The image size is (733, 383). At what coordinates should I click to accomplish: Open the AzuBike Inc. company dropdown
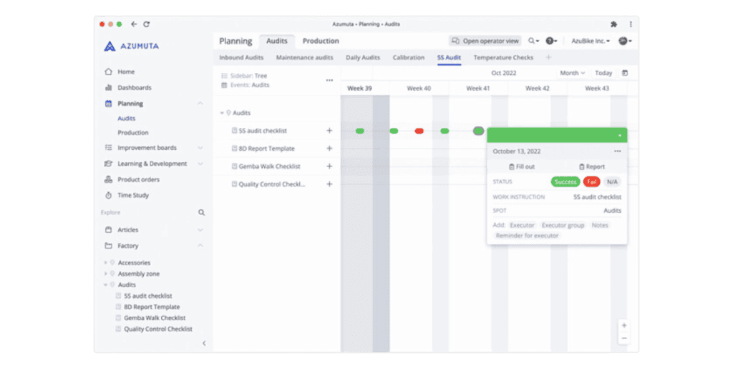click(x=591, y=41)
